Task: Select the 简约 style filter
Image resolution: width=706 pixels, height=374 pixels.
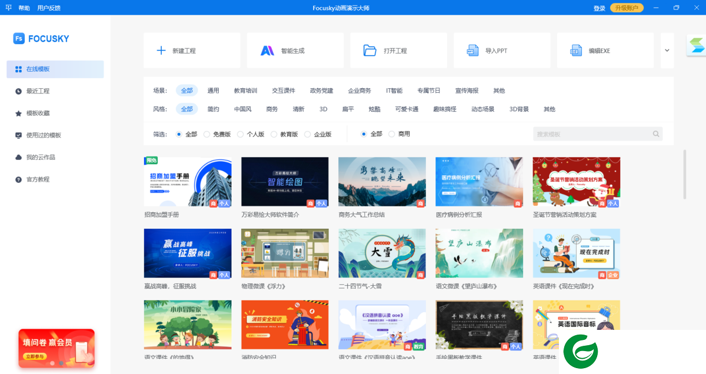Action: tap(213, 109)
